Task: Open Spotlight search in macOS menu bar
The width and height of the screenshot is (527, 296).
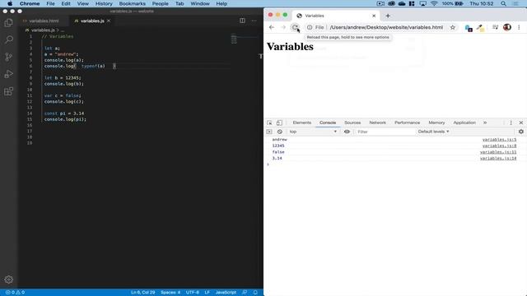Action: tap(503, 3)
